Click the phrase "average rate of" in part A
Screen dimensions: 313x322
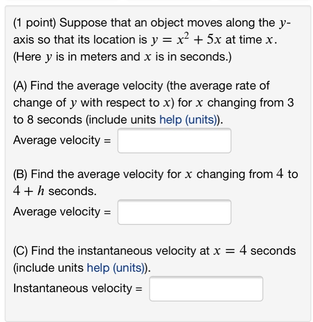click(229, 86)
